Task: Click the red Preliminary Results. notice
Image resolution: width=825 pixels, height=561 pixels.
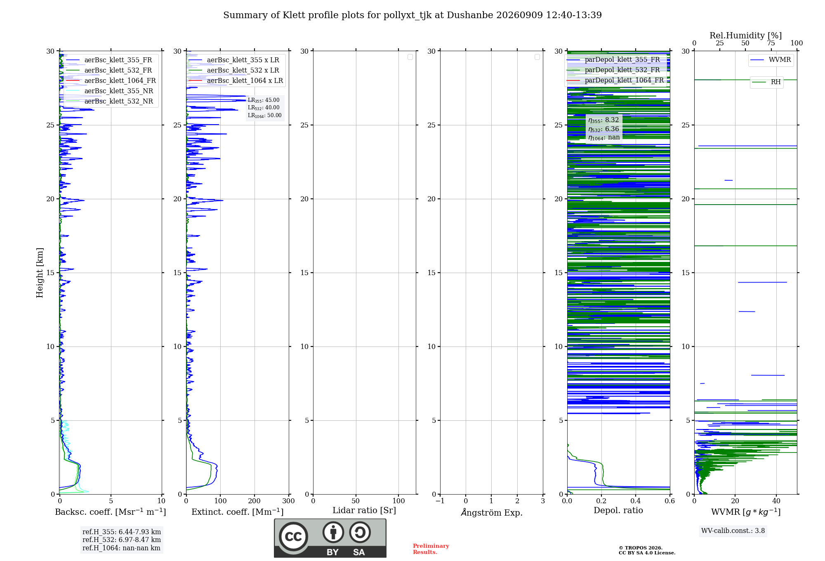Action: tap(431, 549)
